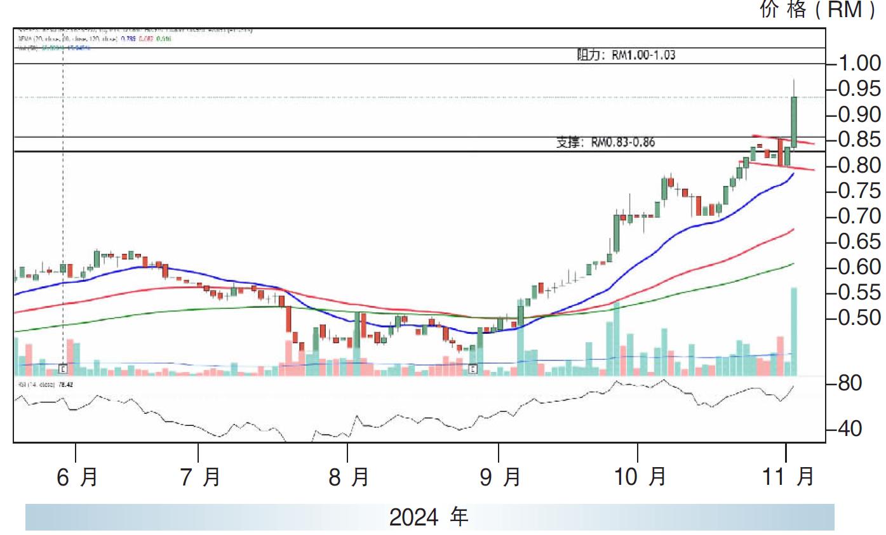The image size is (886, 535).
Task: Click the 0.80 price axis label
Action: click(x=861, y=166)
